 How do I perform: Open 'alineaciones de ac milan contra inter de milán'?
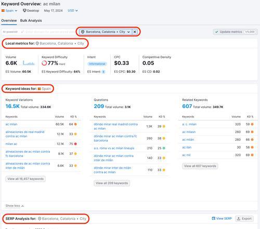coord(28,166)
